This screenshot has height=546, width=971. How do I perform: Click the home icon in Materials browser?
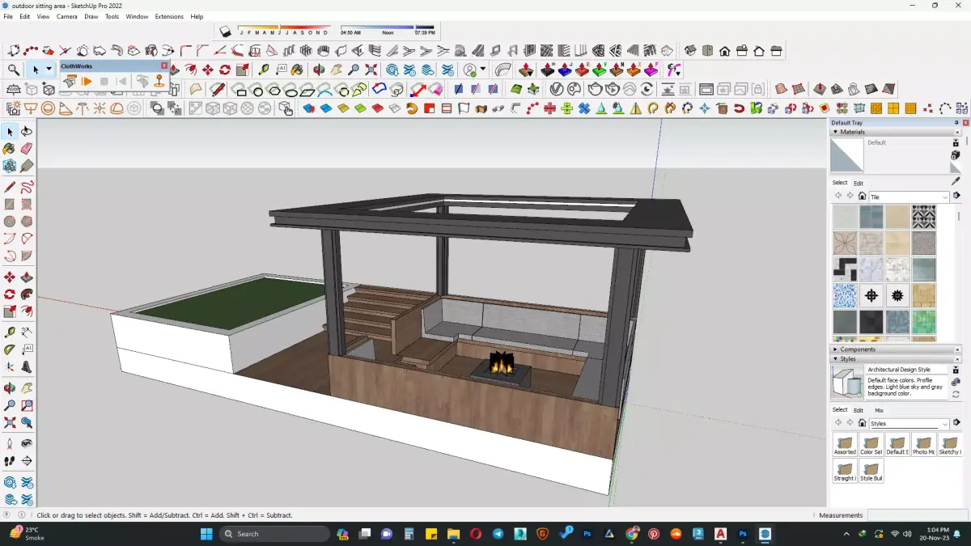(x=862, y=197)
